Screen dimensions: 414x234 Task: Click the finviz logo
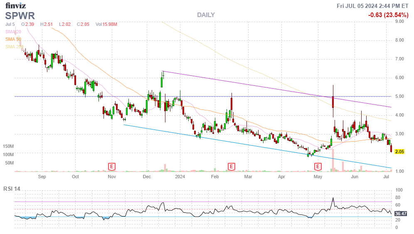tap(17, 6)
